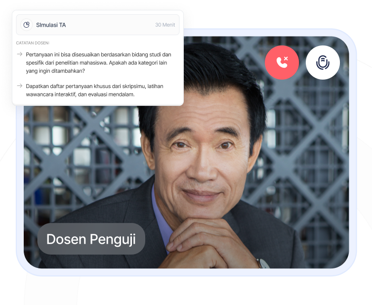
Task: Click the question 'yang ingin ditambahkan?'
Action: click(55, 71)
